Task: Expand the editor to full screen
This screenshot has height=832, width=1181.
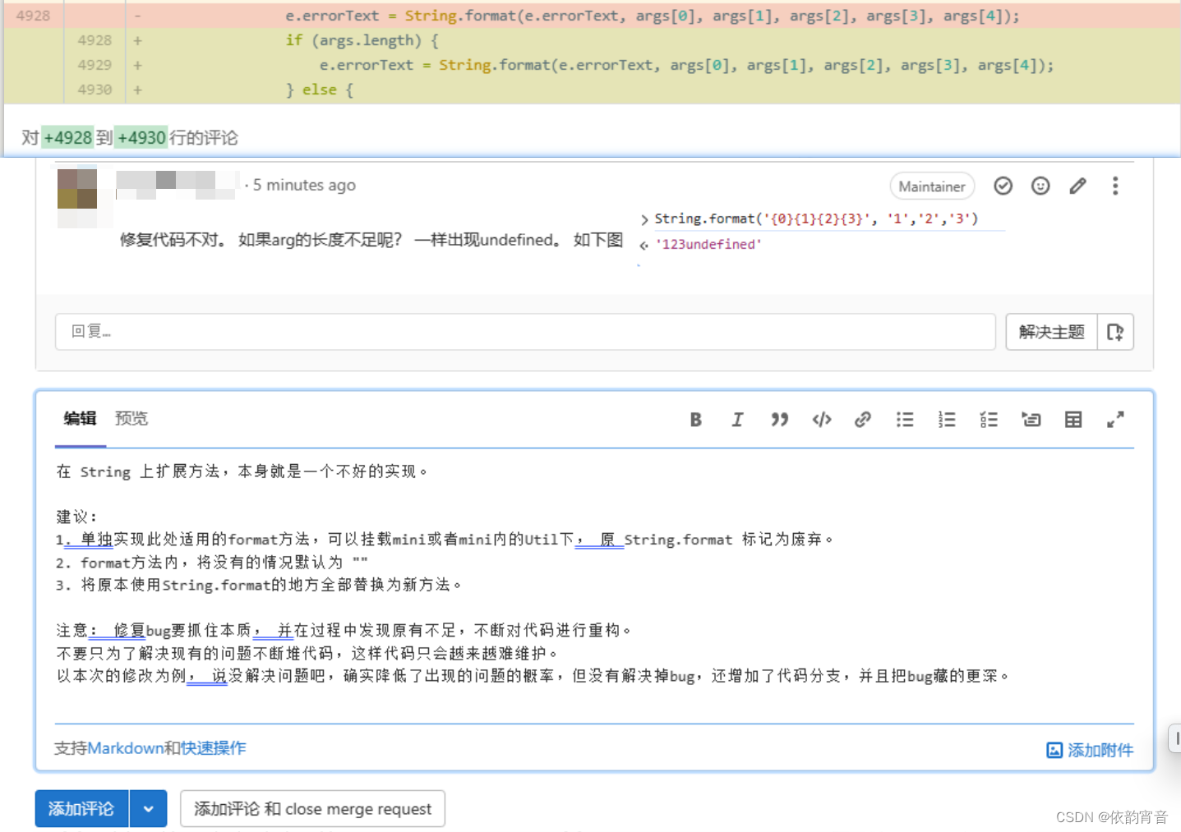Action: click(1115, 420)
